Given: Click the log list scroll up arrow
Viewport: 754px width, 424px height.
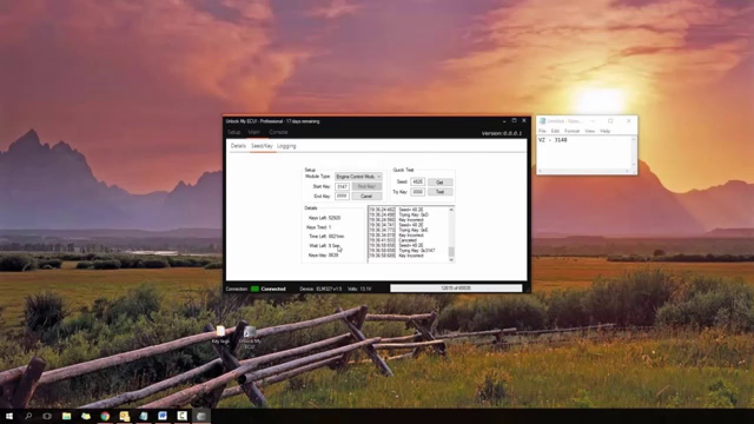Looking at the screenshot, I should point(452,208).
